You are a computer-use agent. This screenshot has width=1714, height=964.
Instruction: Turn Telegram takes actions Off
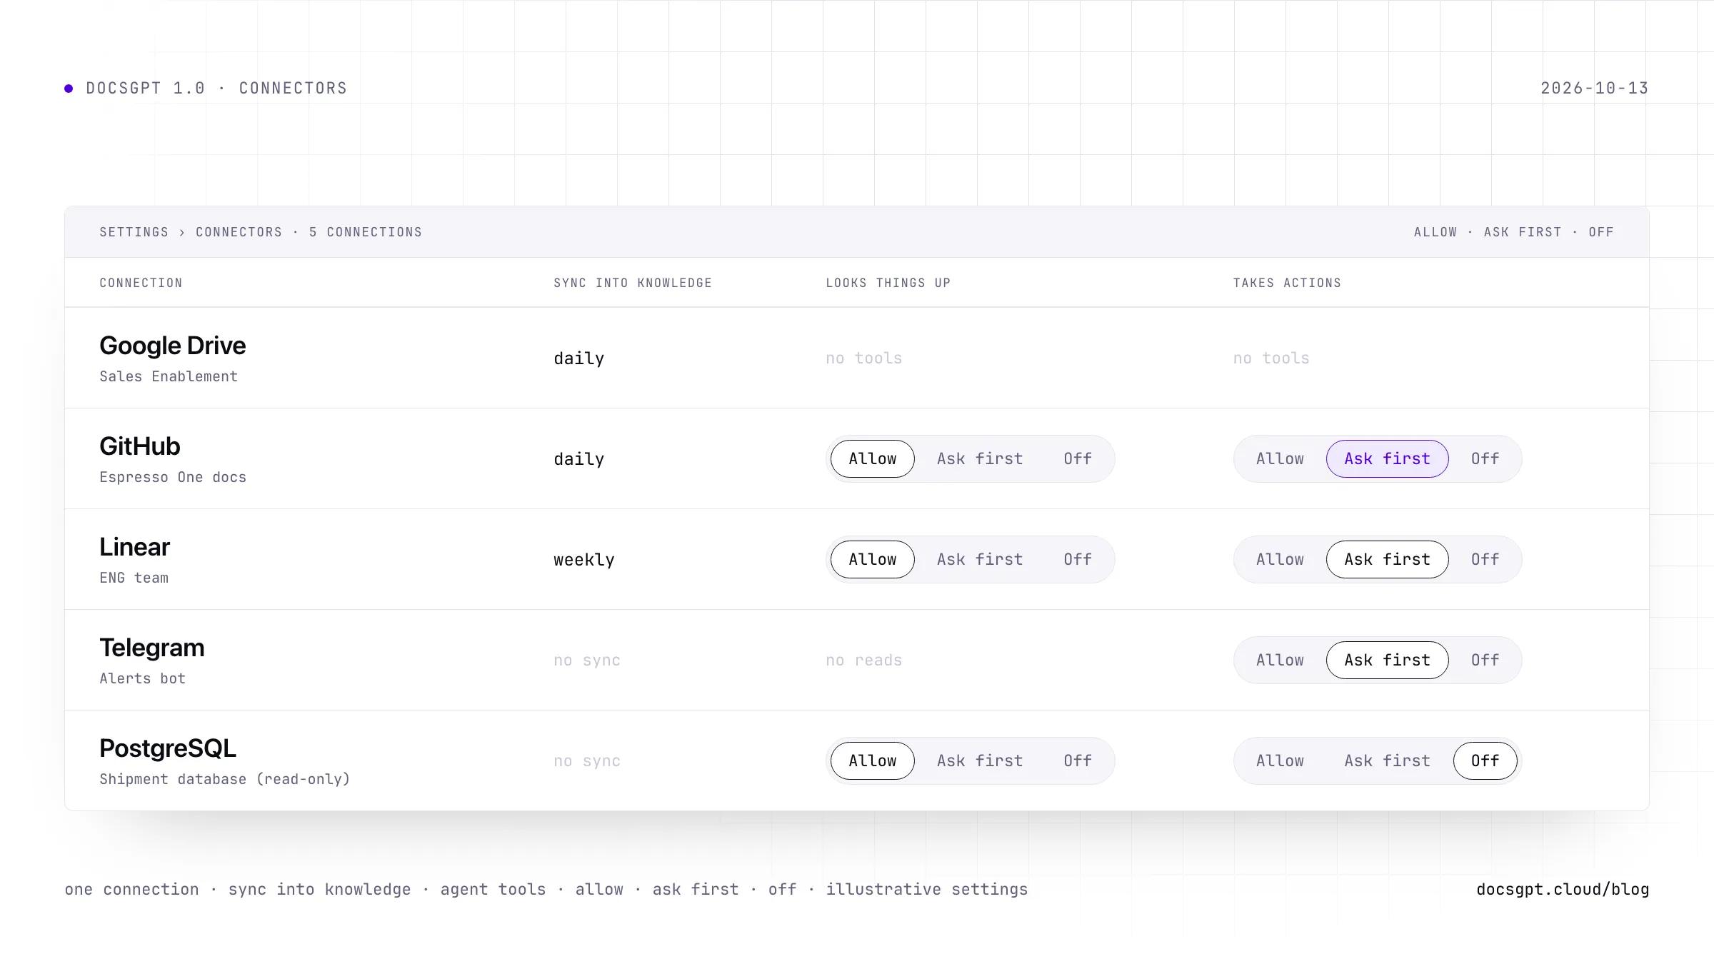pos(1485,660)
